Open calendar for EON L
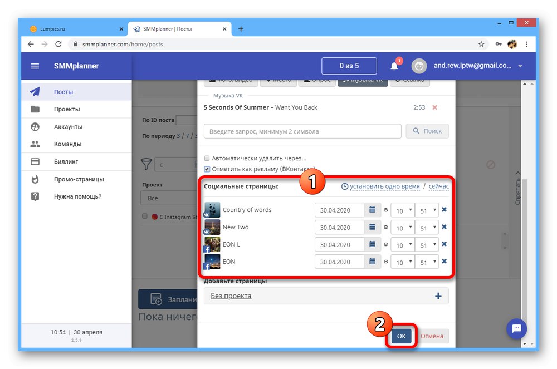This screenshot has height=369, width=557. (372, 244)
